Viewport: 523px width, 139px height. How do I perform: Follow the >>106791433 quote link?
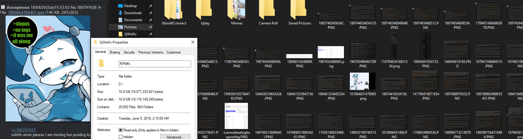(x=23, y=130)
